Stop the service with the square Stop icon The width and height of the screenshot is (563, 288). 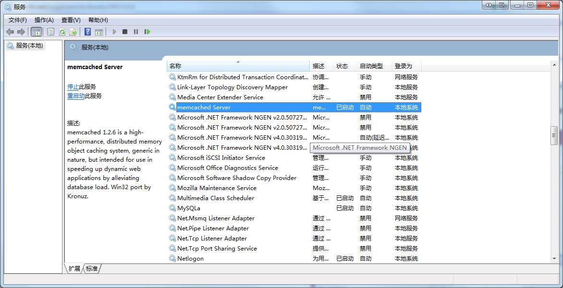(x=125, y=32)
